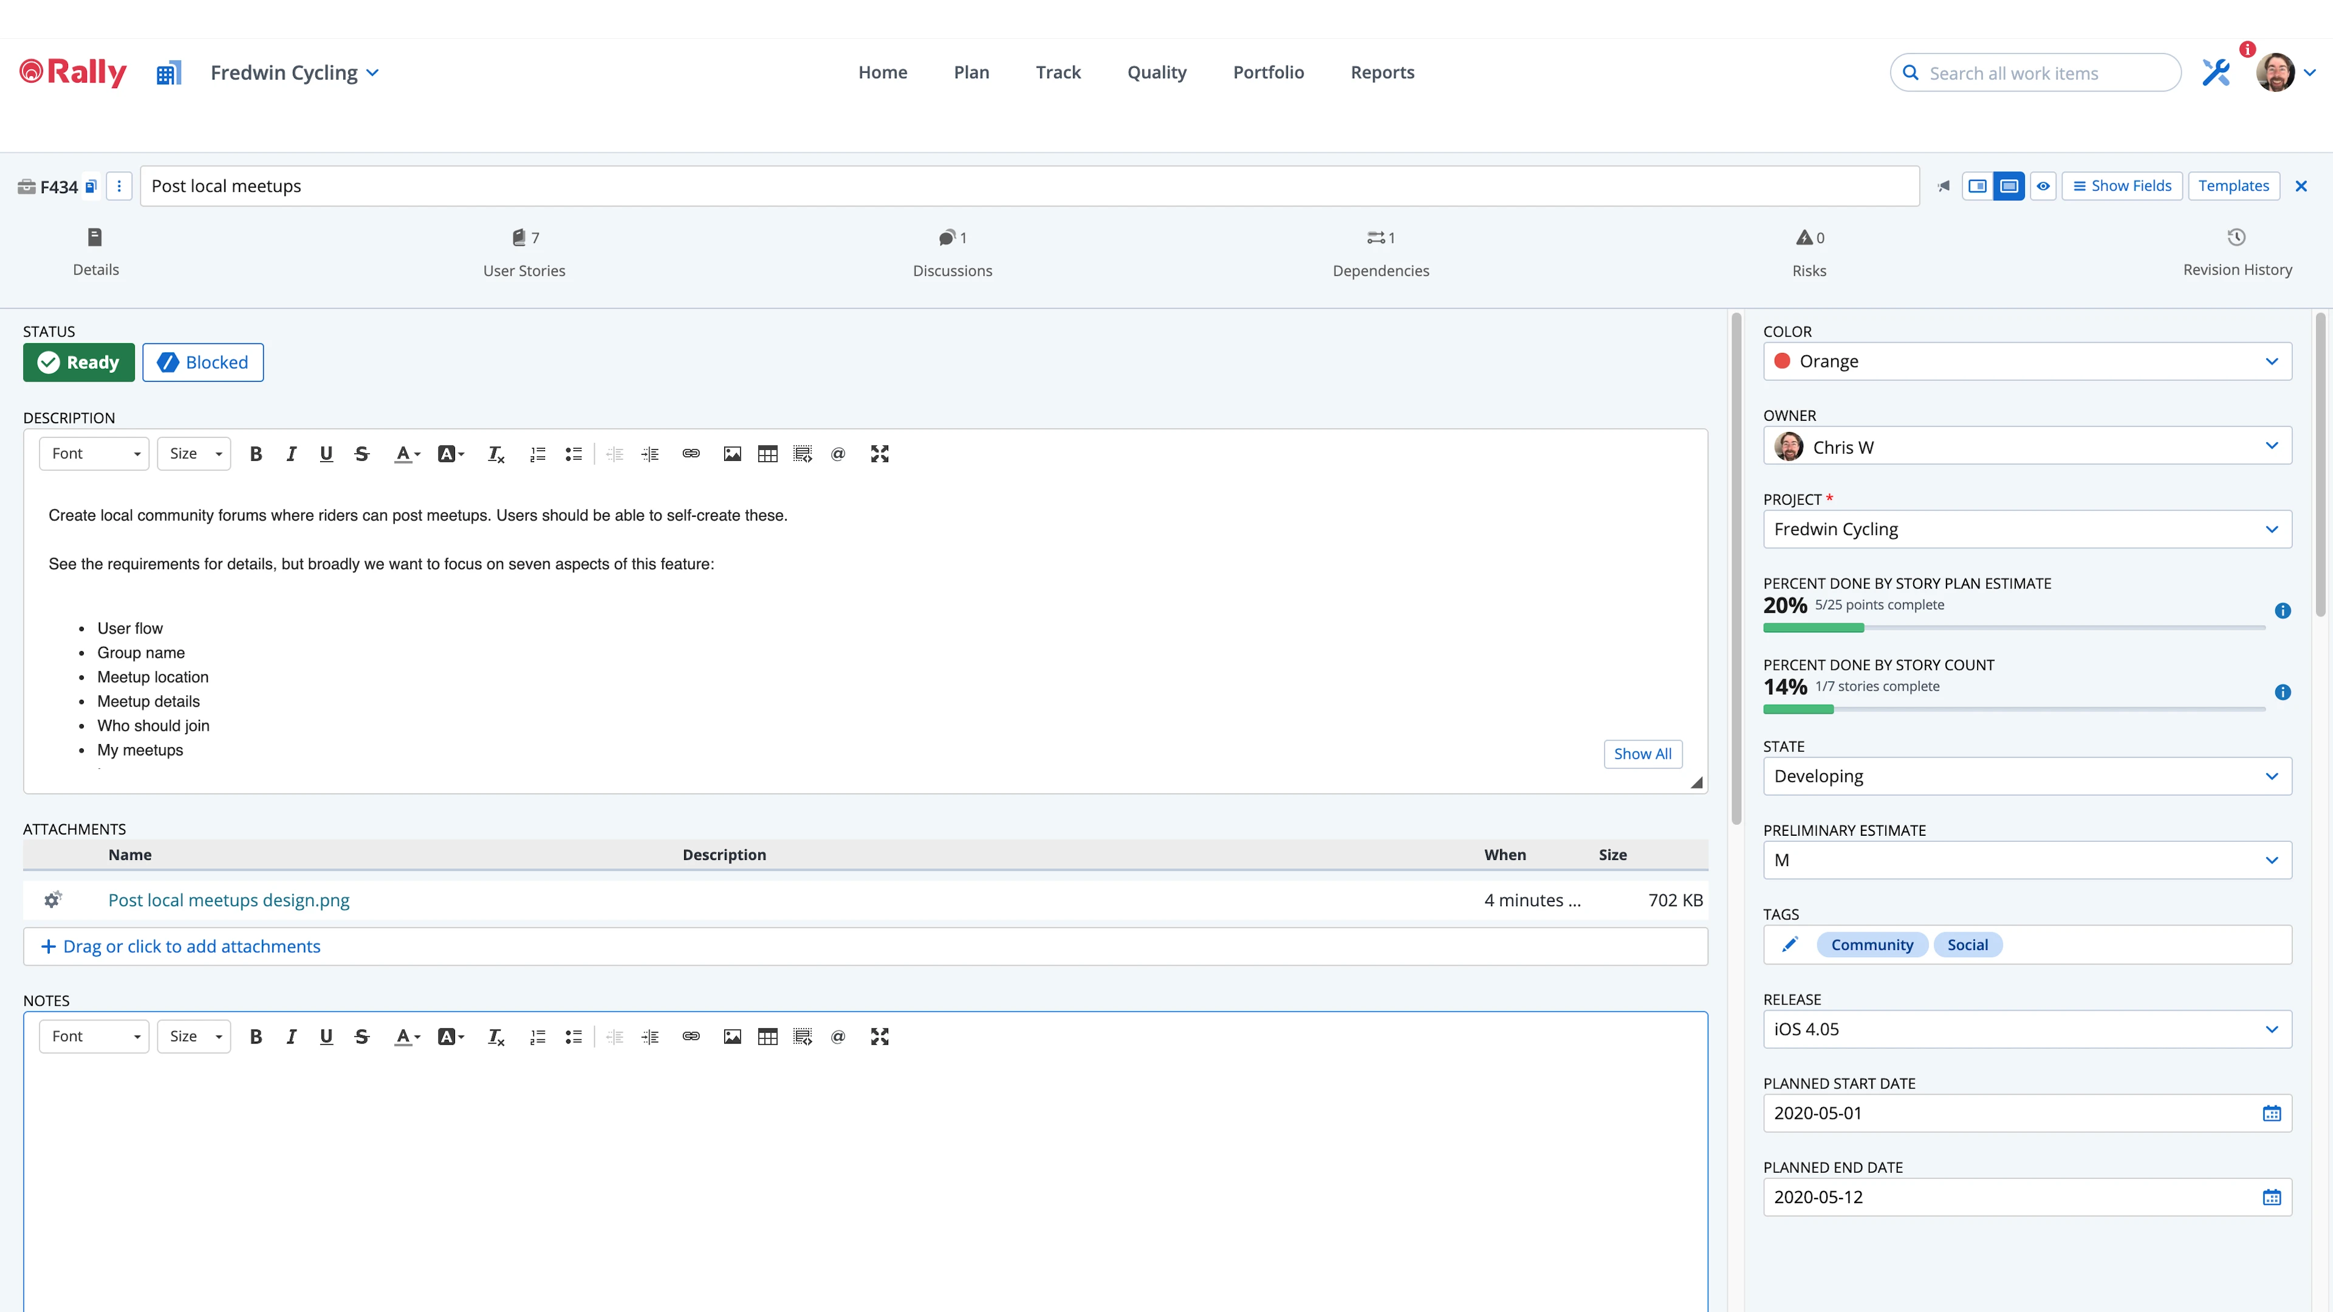Open the Preliminary Estimate dropdown

click(2027, 860)
